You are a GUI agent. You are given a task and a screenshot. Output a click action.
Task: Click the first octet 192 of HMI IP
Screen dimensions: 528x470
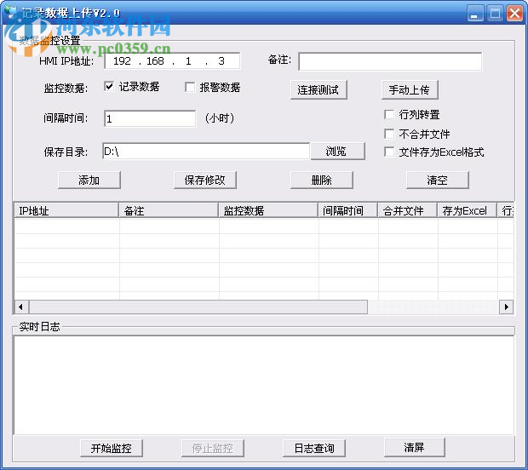tap(122, 61)
